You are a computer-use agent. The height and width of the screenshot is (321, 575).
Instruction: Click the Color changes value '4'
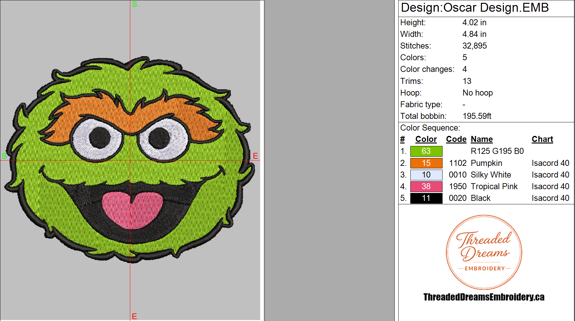465,69
